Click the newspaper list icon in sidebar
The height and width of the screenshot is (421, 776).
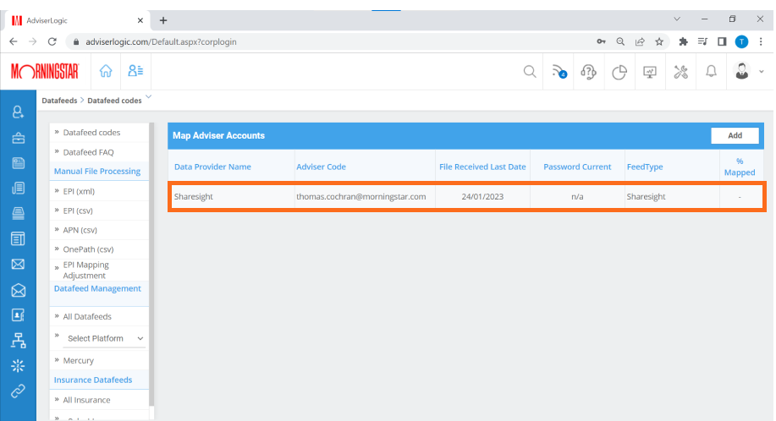point(18,239)
